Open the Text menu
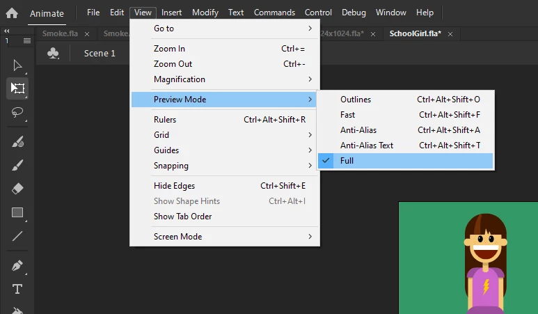This screenshot has width=538, height=314. [236, 13]
